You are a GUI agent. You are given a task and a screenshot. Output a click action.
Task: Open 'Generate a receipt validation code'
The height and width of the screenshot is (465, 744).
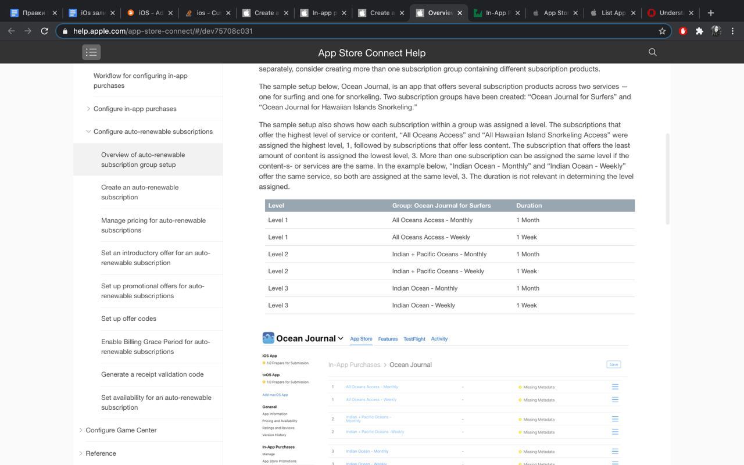[152, 374]
